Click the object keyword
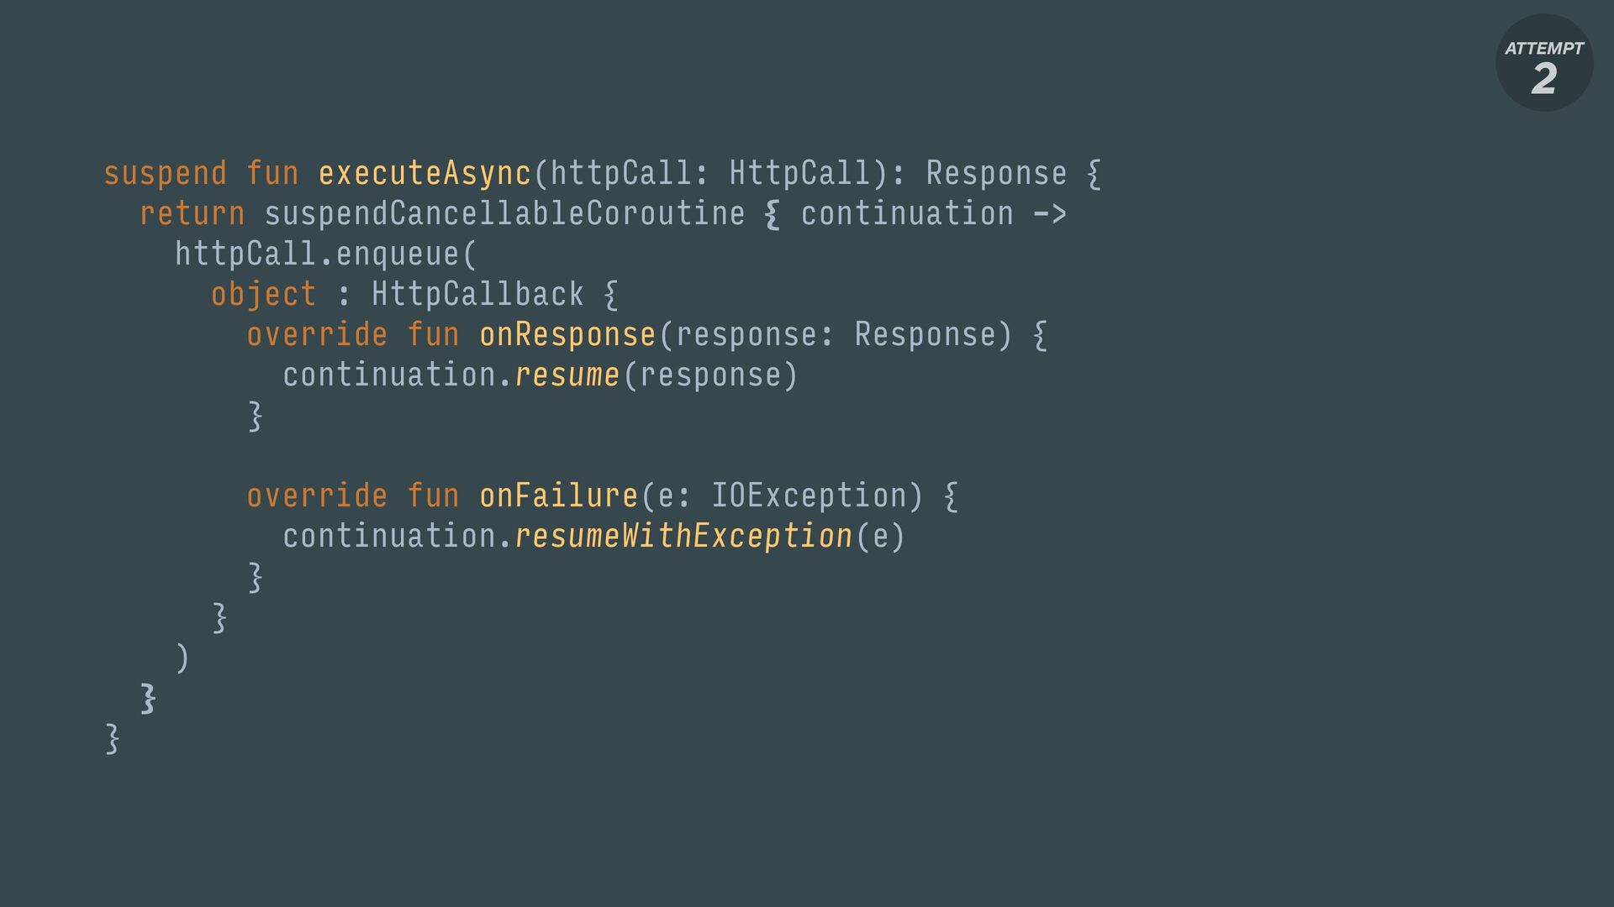Viewport: 1614px width, 907px height. click(263, 295)
